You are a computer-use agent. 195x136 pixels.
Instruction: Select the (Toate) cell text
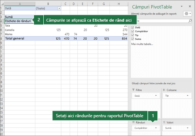[x=40, y=8]
